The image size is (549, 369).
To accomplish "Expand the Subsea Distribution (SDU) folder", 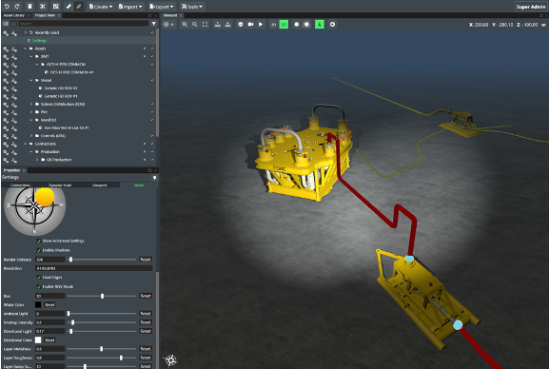I will [31, 105].
